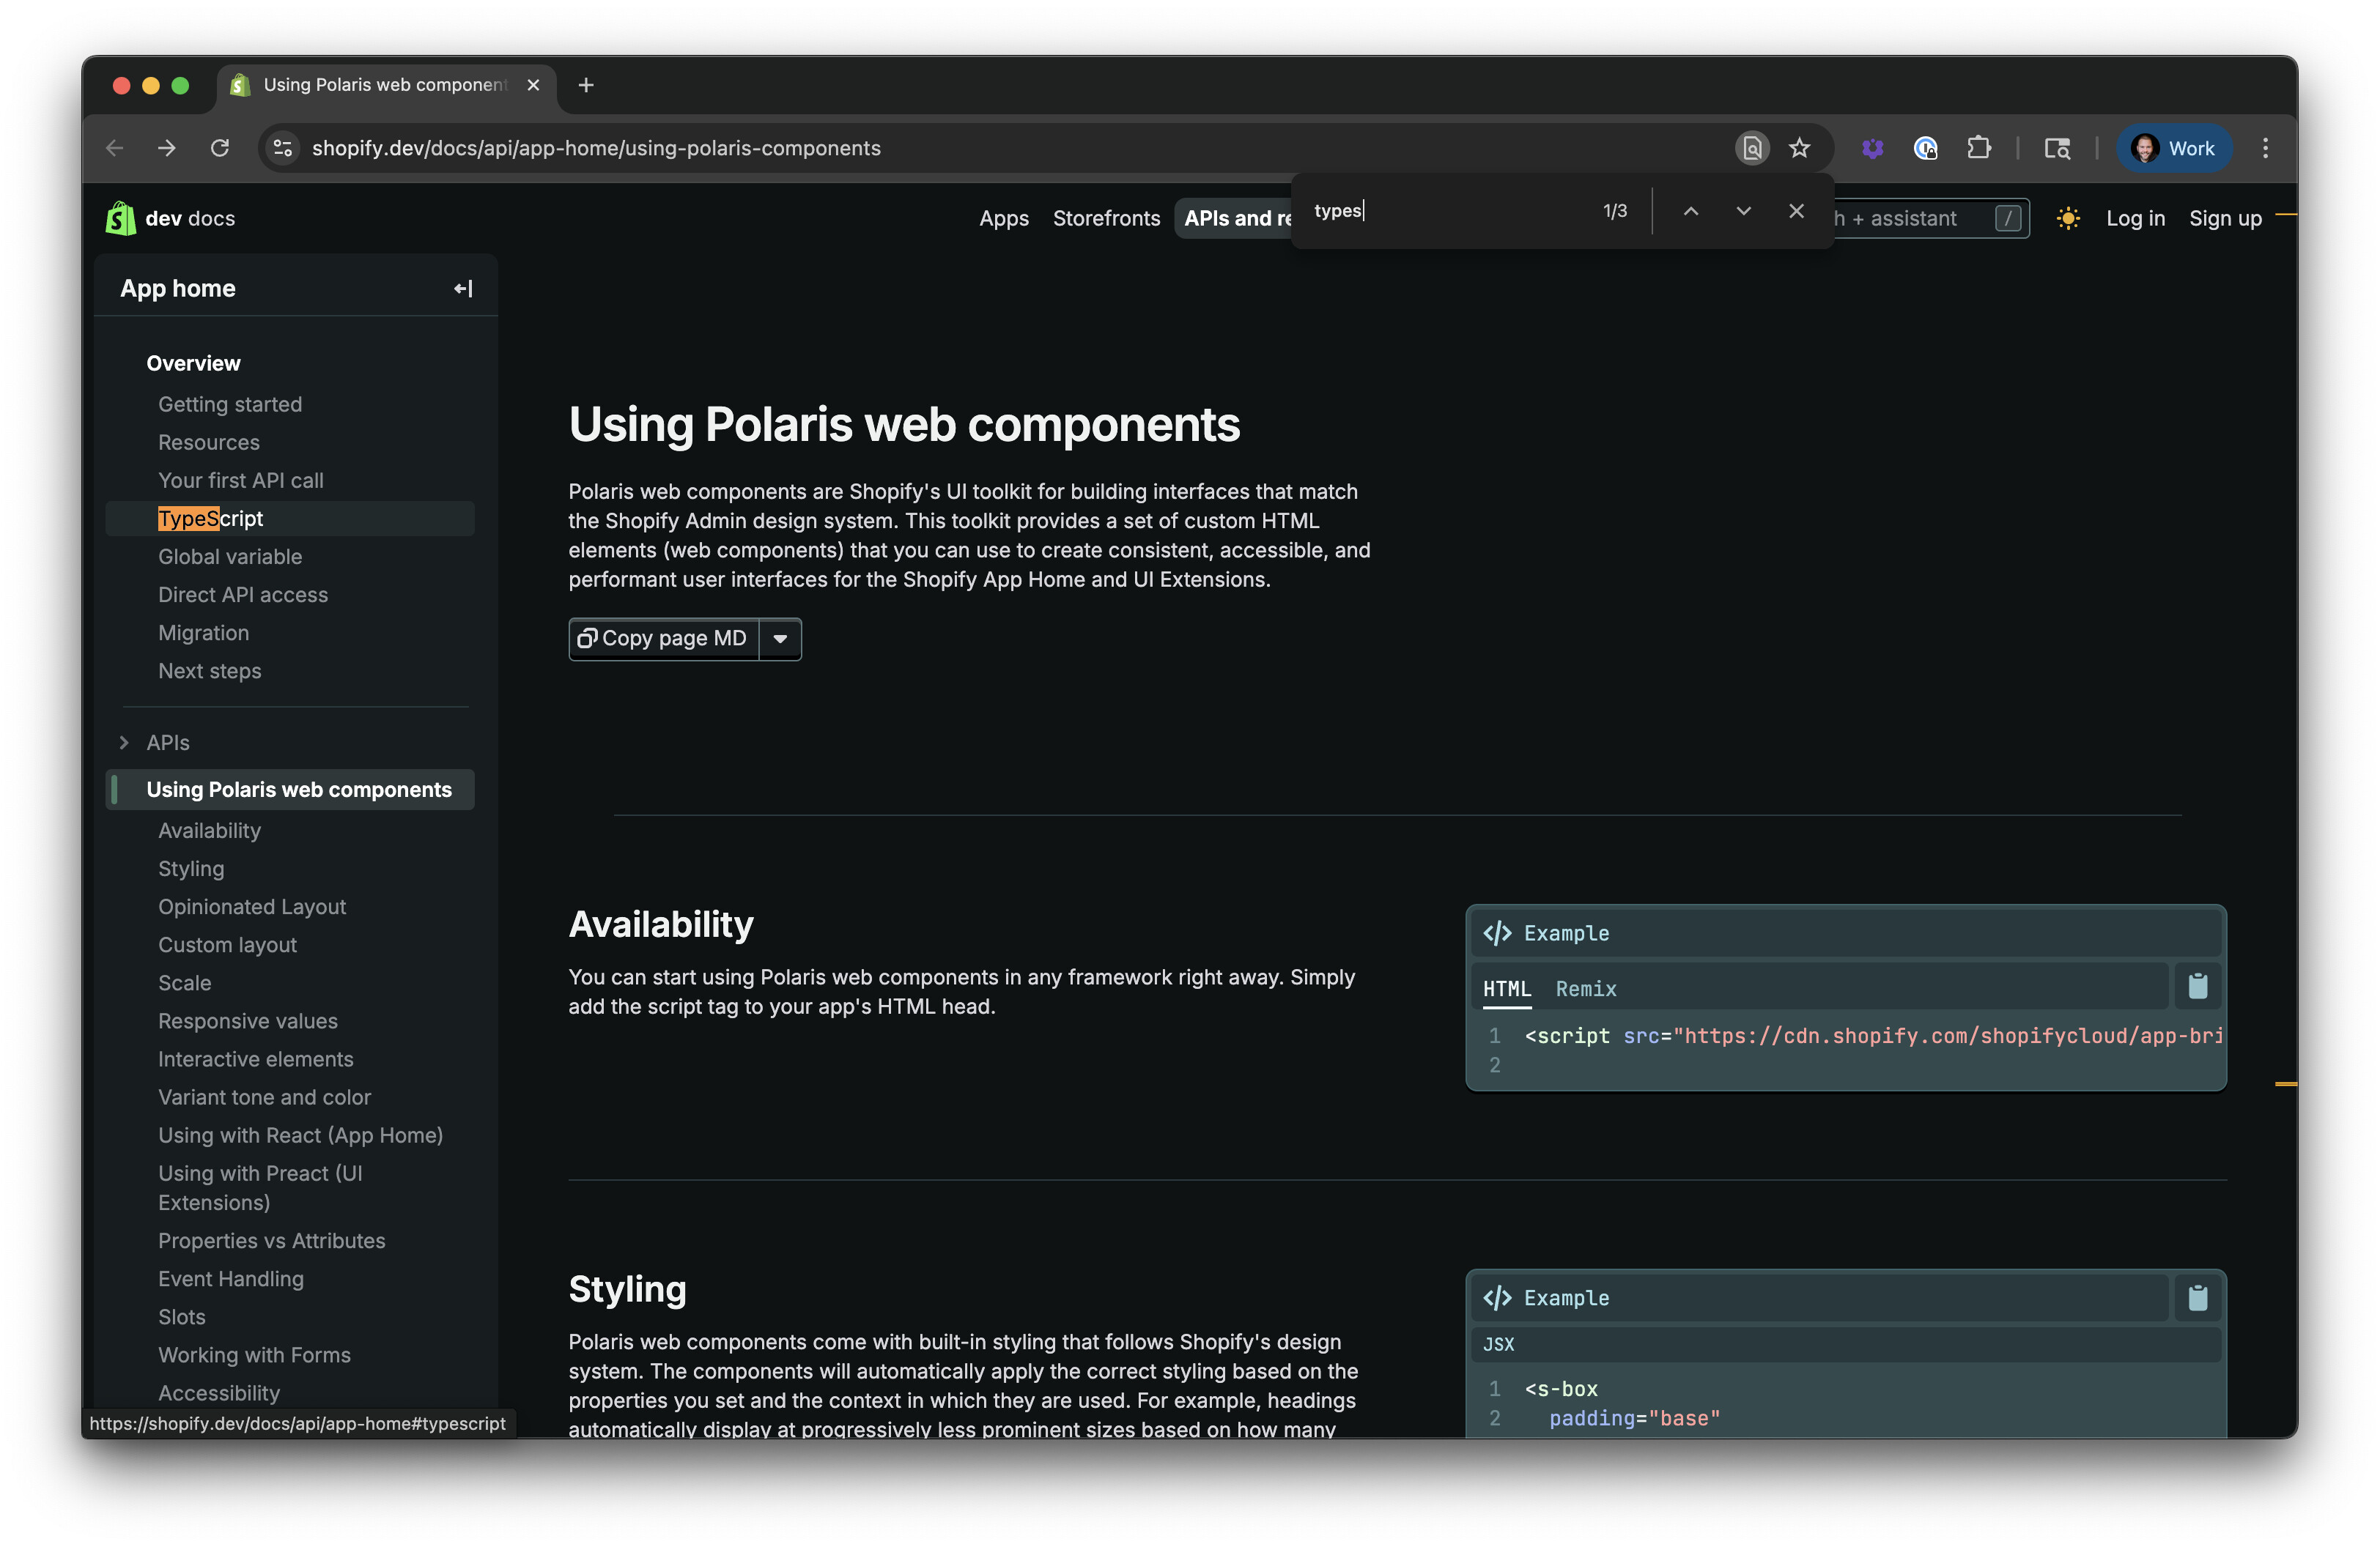Open the Migration sidebar link

(x=203, y=633)
